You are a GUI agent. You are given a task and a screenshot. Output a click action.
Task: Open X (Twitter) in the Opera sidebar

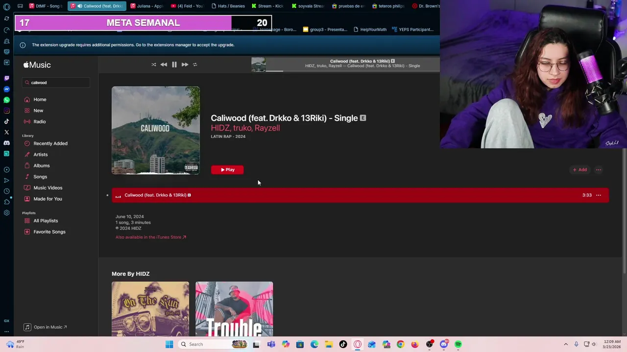coord(6,132)
